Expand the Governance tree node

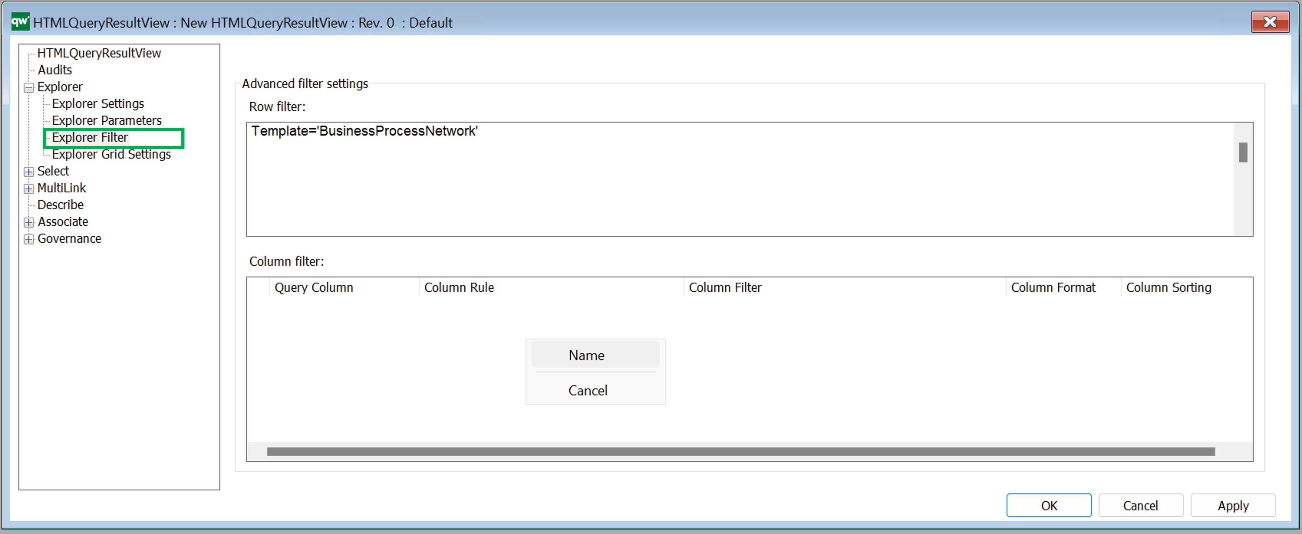pos(29,239)
